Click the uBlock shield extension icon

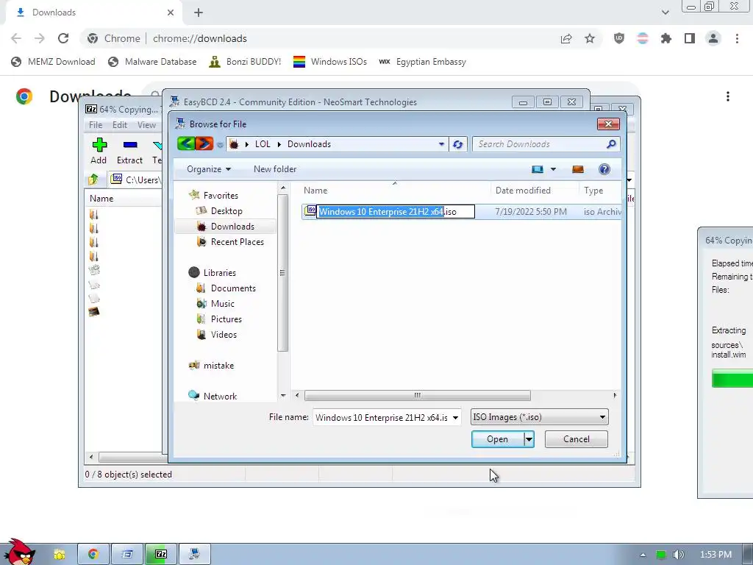tap(619, 38)
